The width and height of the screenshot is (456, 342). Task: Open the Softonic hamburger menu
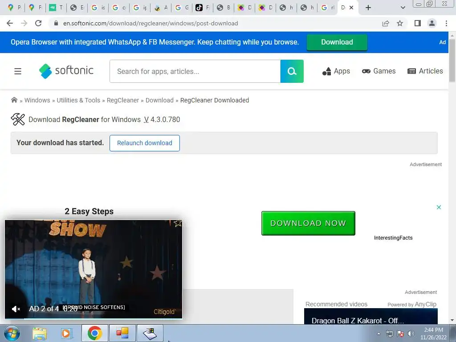18,71
